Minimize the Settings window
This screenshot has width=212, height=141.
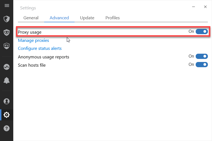click(x=194, y=7)
